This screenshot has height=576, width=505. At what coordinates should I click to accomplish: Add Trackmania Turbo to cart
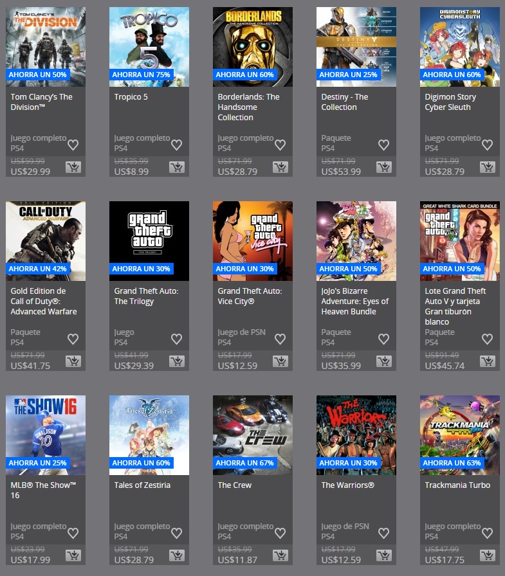pos(487,555)
